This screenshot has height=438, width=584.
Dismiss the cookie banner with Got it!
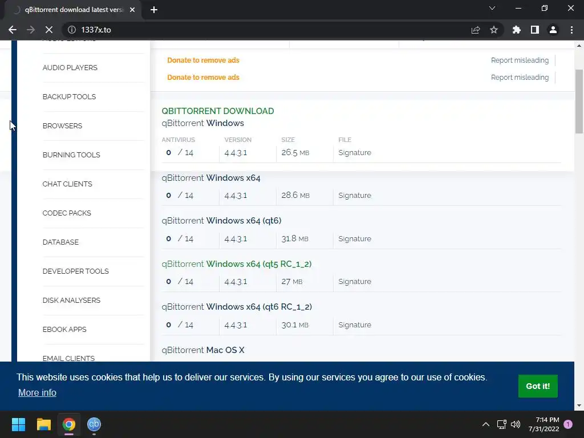[538, 386]
